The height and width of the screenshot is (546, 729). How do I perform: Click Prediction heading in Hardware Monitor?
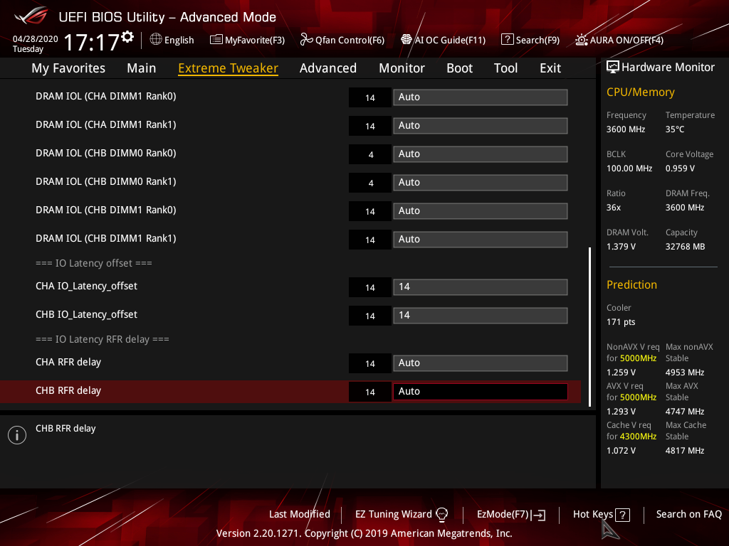pyautogui.click(x=632, y=284)
